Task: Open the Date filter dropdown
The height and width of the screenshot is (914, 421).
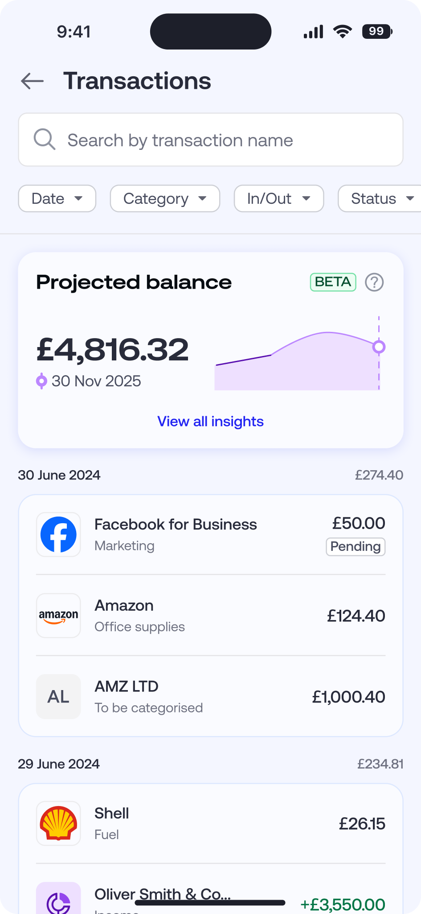Action: [57, 199]
